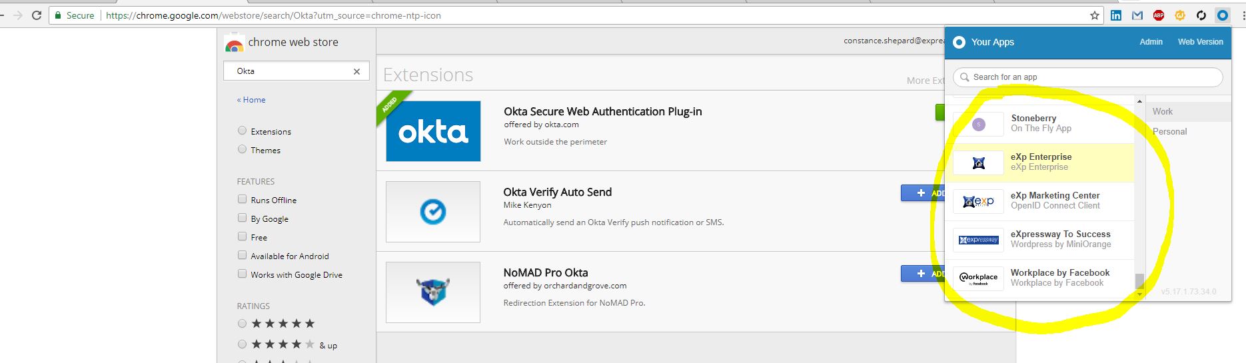Select the five-star rating radio

pyautogui.click(x=243, y=324)
